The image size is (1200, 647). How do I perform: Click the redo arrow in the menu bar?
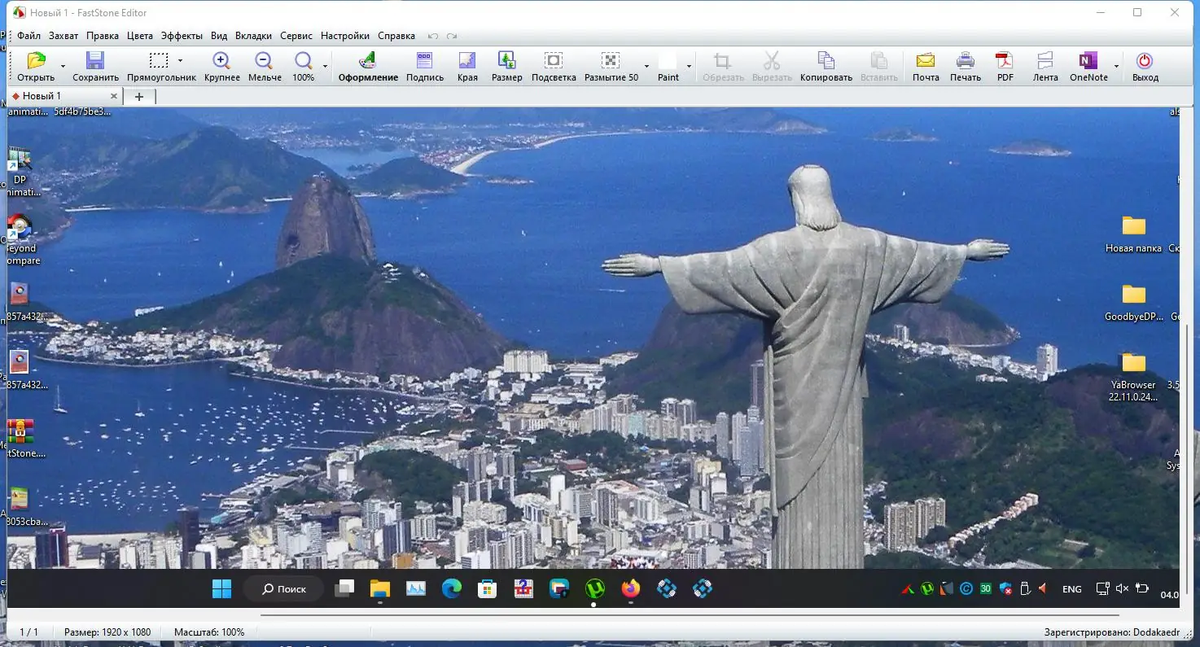452,36
